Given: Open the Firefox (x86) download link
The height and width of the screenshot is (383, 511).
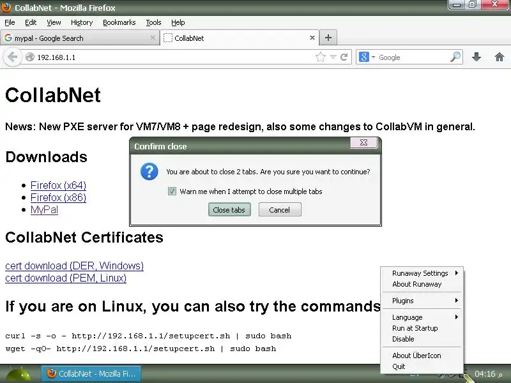Looking at the screenshot, I should coord(58,197).
